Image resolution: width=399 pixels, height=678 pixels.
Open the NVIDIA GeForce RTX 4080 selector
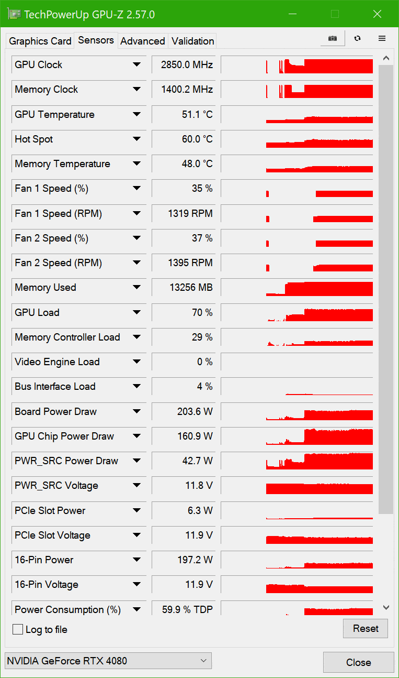[x=108, y=661]
